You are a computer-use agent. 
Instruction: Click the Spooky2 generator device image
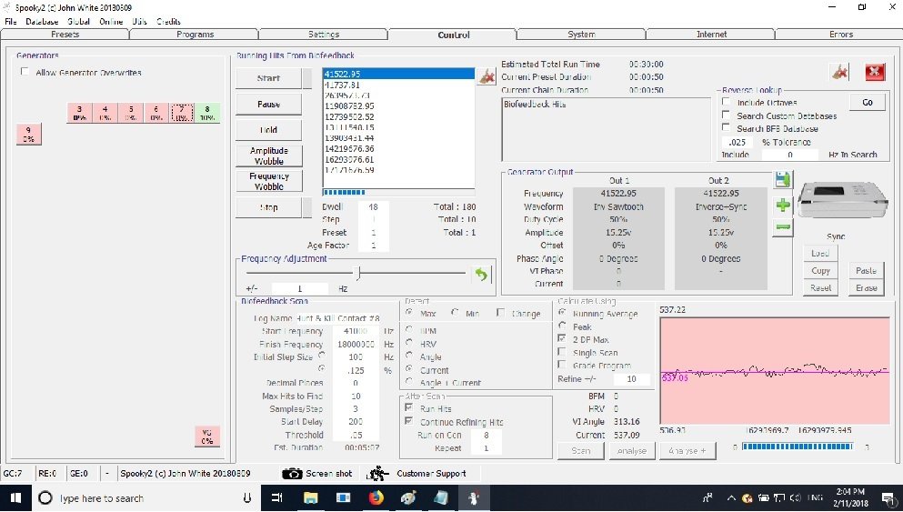[845, 200]
